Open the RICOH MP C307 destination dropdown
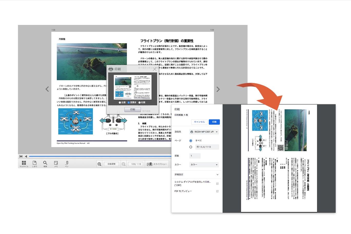The height and width of the screenshot is (234, 351). 204,132
